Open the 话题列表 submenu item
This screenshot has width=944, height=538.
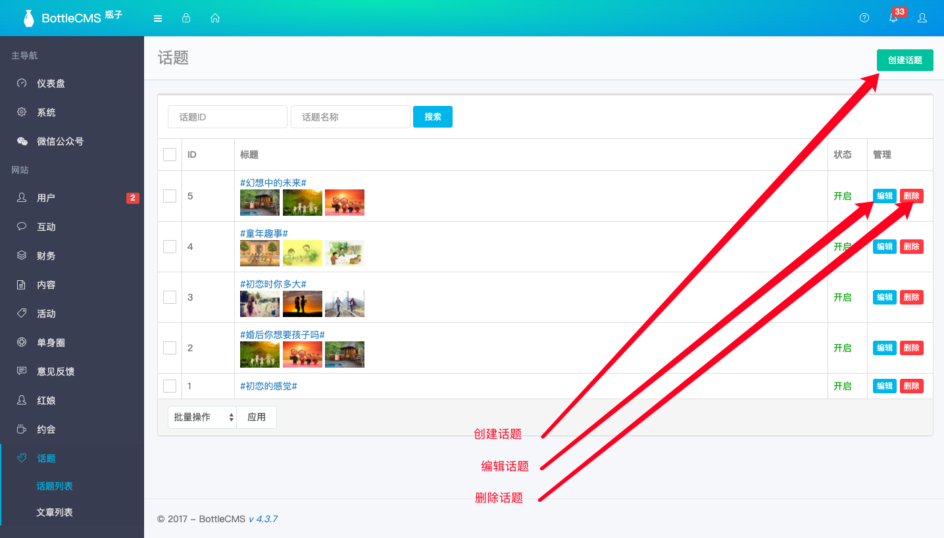click(55, 486)
